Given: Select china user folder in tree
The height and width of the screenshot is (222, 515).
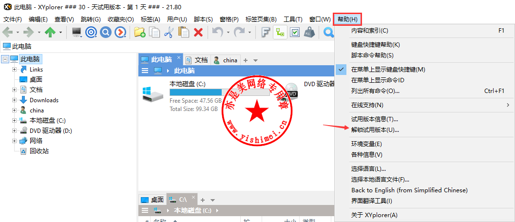Looking at the screenshot, I should point(37,111).
